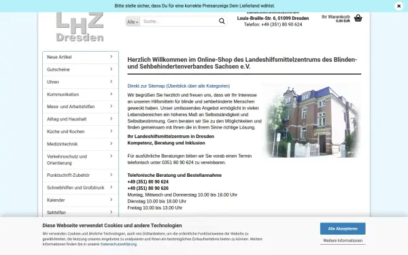Open the 'Neue Artikel' category
The image size is (408, 255).
(x=81, y=57)
